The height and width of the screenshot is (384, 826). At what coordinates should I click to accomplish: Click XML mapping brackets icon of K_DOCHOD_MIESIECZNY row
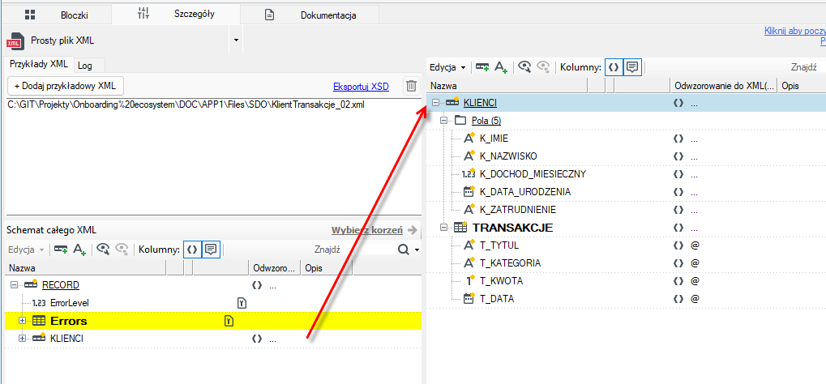[x=678, y=174]
